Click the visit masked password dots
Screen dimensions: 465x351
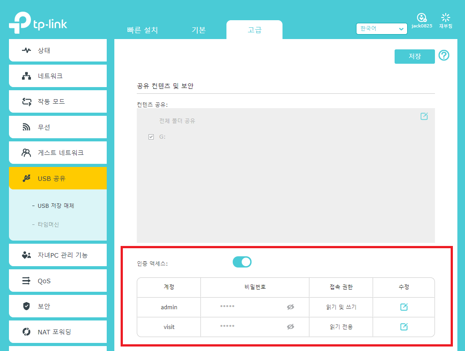pyautogui.click(x=227, y=326)
